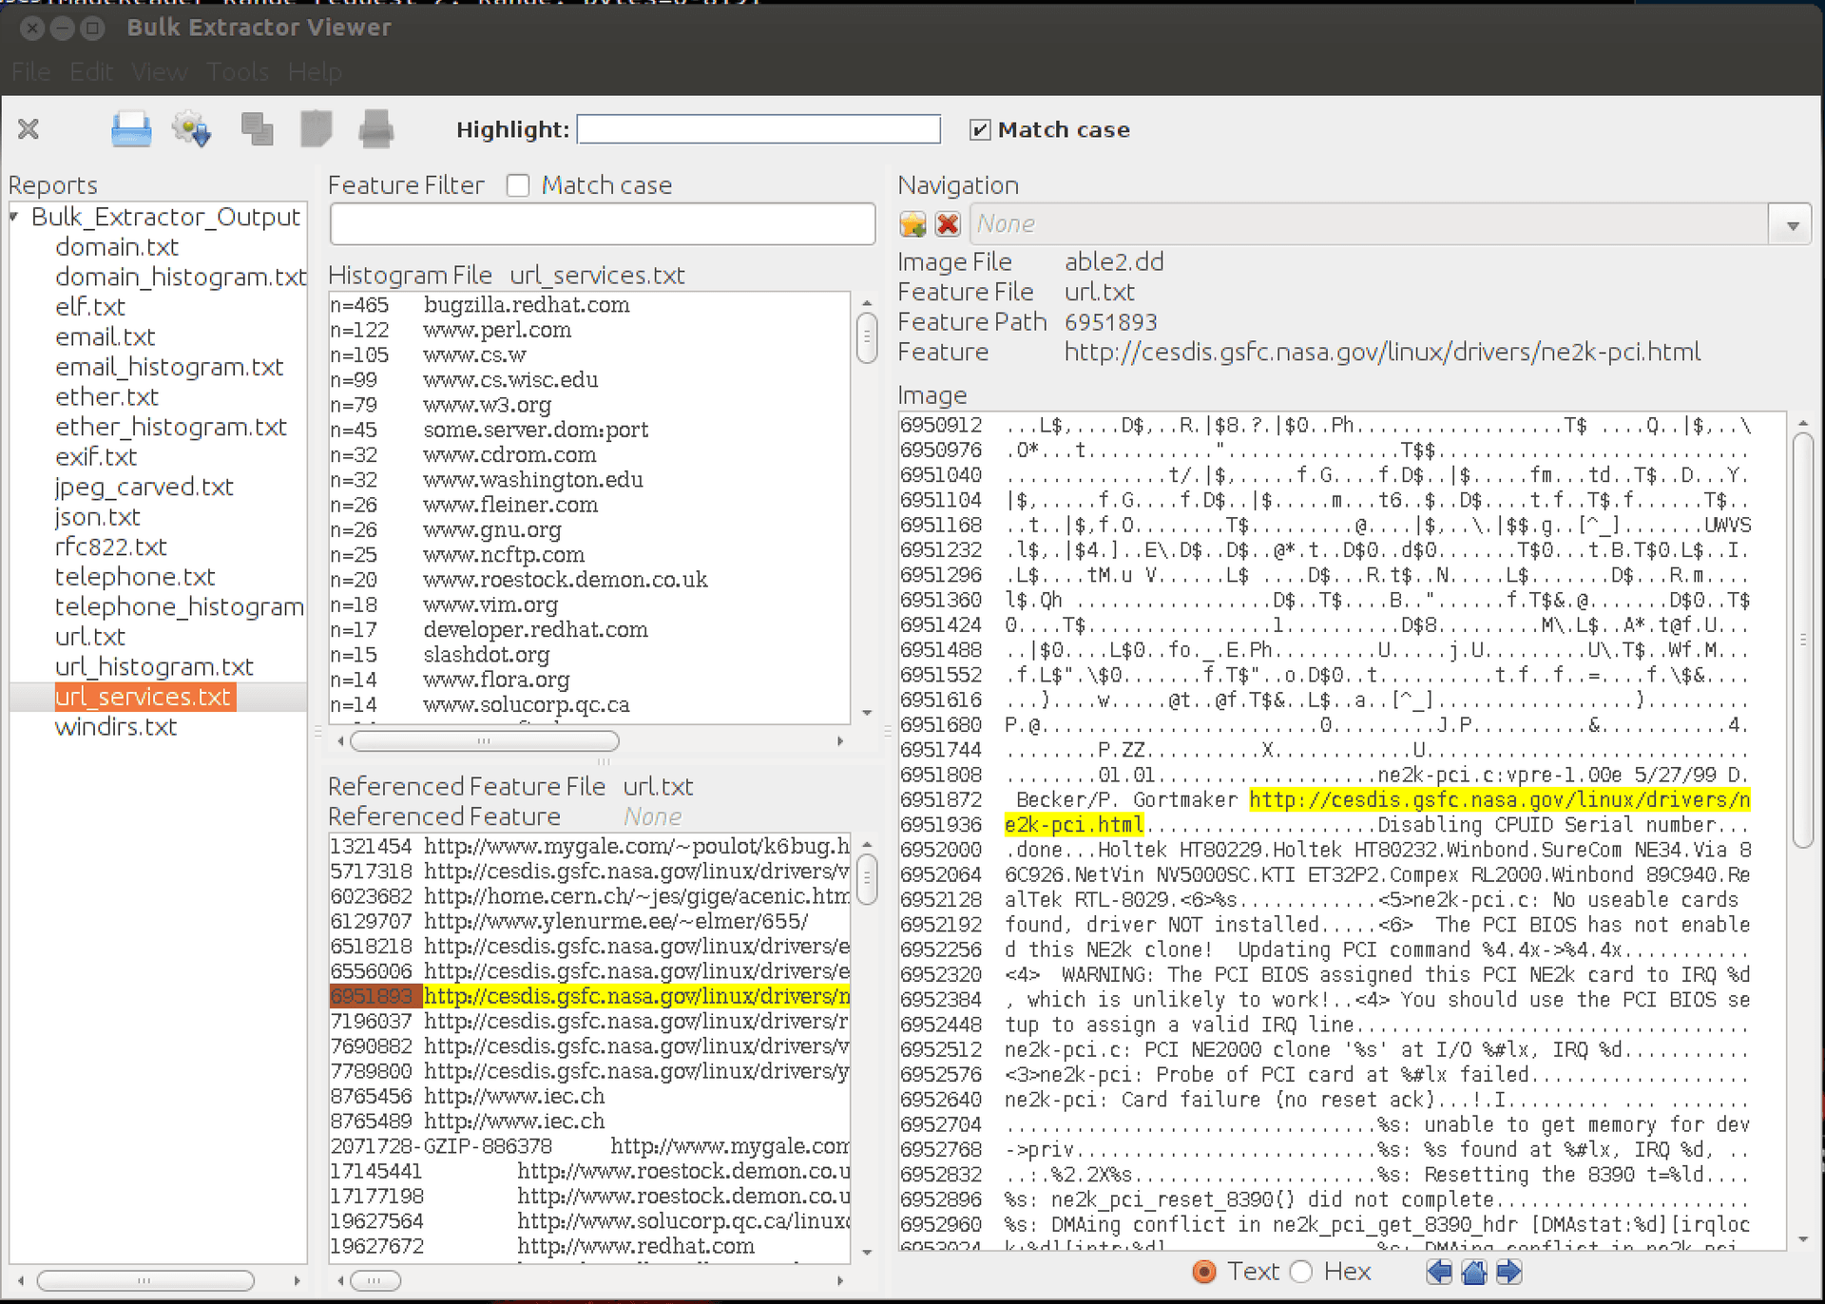Go to next image page with right arrow

1509,1272
